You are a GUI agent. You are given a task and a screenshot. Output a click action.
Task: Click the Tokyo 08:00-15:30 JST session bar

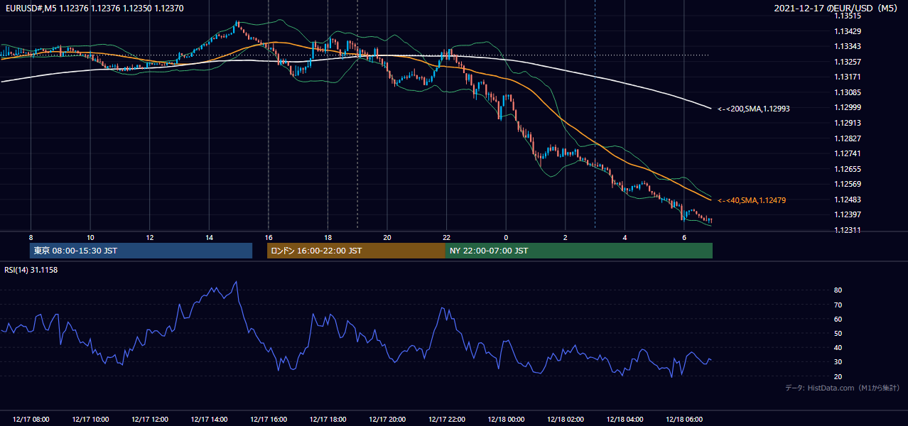[x=141, y=251]
